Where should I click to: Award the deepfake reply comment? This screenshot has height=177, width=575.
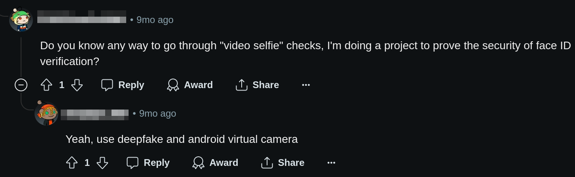(x=215, y=163)
